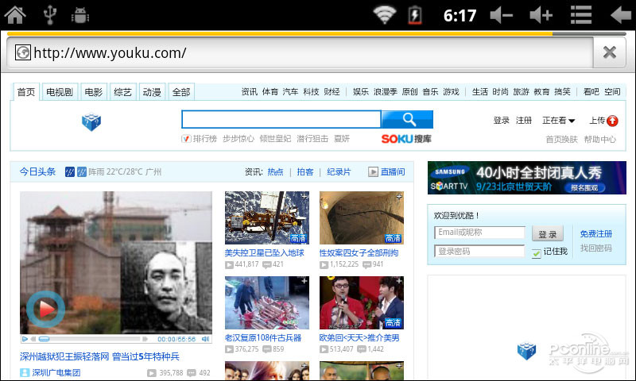Open the 全部 tab

181,92
